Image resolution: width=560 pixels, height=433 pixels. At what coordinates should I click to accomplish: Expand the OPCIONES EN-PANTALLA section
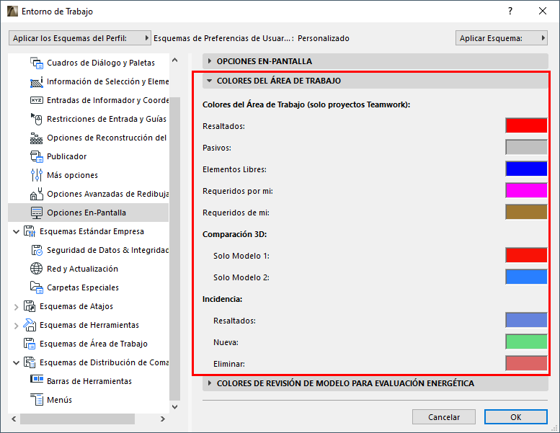coord(210,61)
